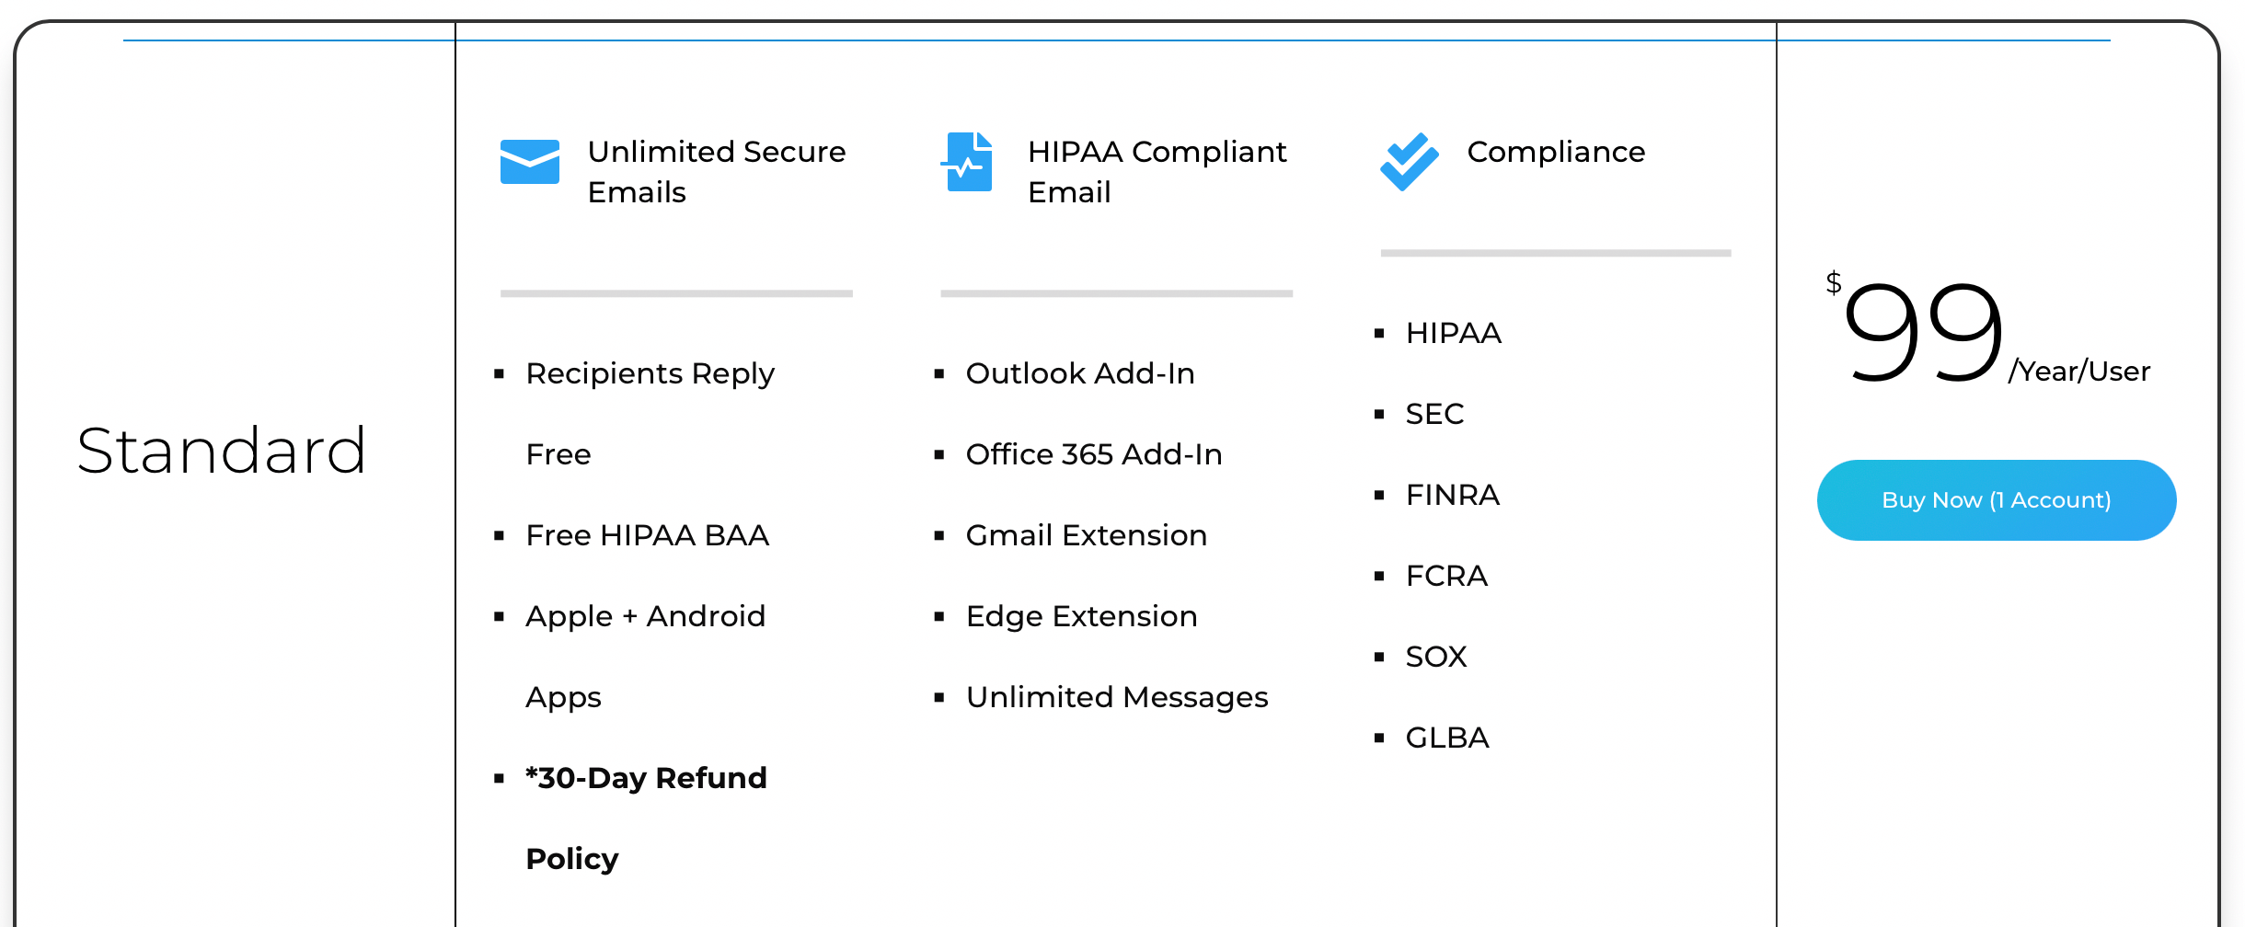The width and height of the screenshot is (2245, 927).
Task: Select the bullet beside Free HIPAA BAA
Action: 499,534
